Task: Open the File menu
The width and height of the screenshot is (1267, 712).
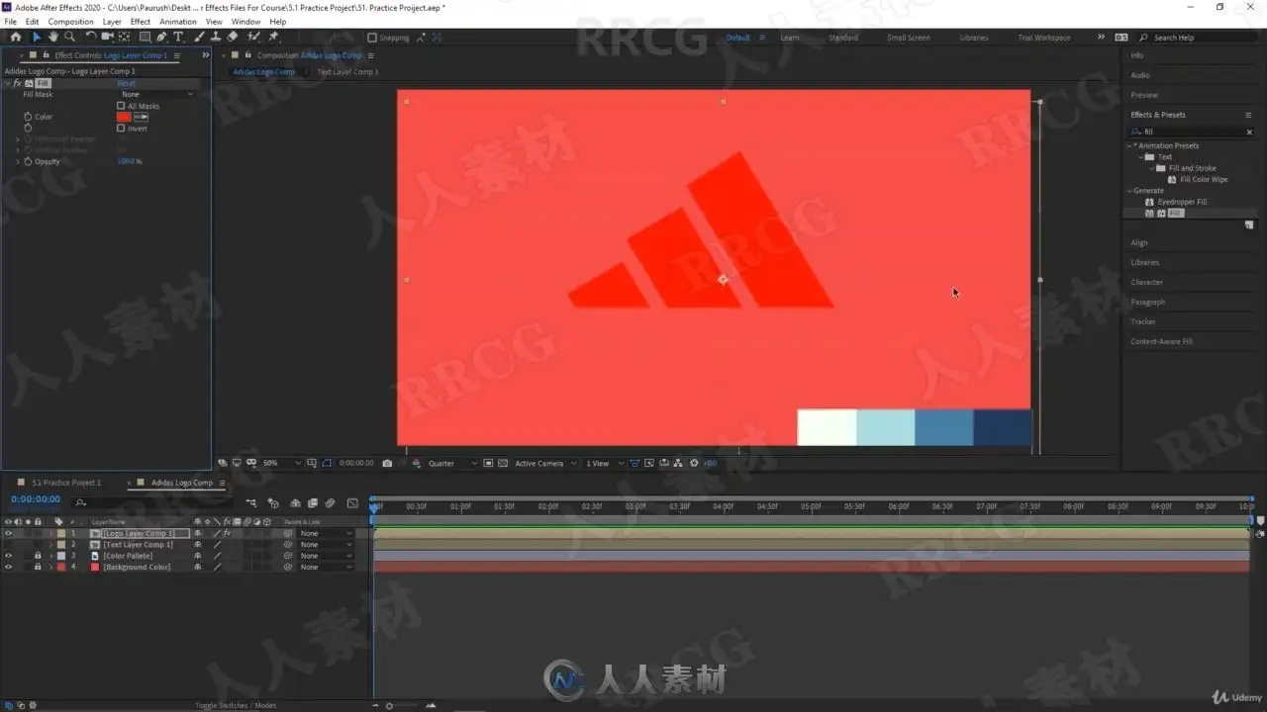Action: [11, 22]
